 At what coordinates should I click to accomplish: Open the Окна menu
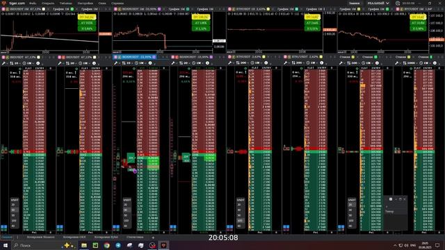click(x=102, y=3)
